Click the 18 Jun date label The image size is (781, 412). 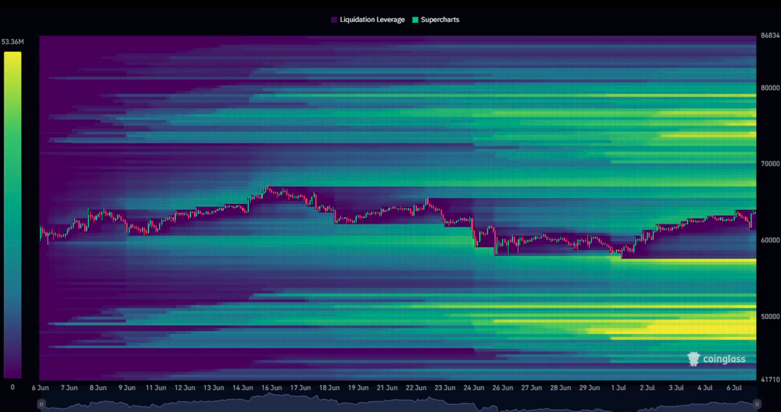[x=329, y=388]
